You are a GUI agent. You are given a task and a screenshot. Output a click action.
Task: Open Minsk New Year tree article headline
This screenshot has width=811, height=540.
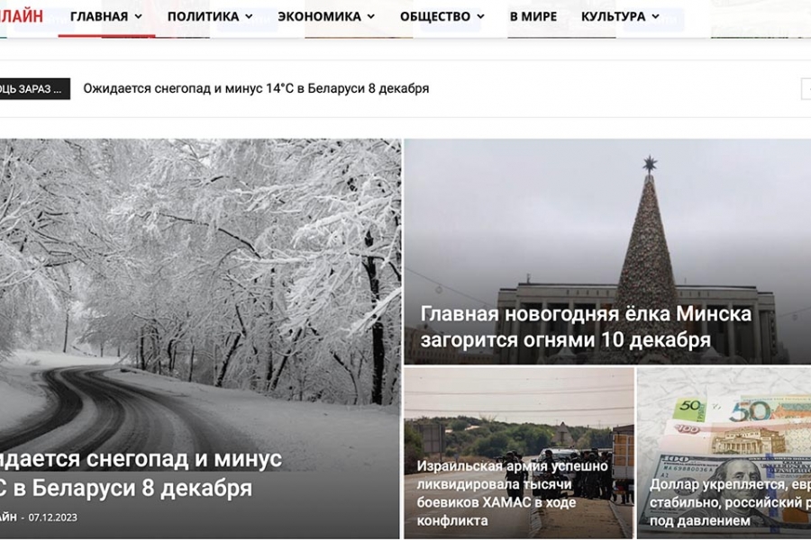[586, 327]
